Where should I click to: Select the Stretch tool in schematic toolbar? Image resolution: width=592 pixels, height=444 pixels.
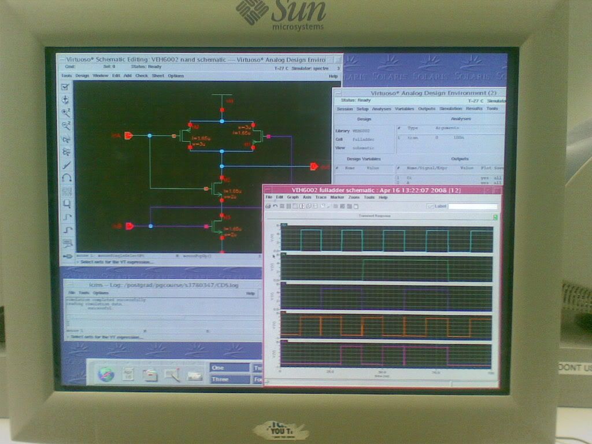click(66, 139)
